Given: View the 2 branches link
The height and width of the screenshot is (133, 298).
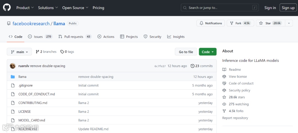Looking at the screenshot, I should [46, 51].
